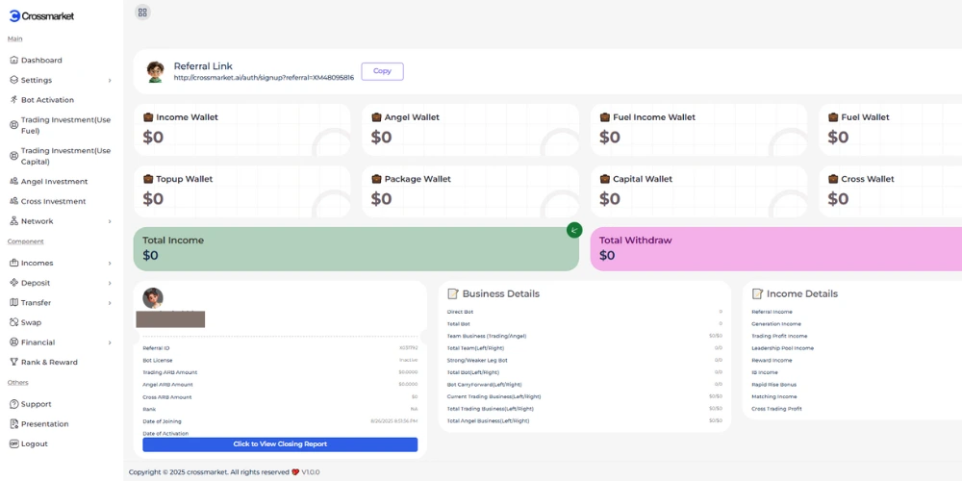962x481 pixels.
Task: Click the Incomes sidebar icon
Action: click(14, 263)
